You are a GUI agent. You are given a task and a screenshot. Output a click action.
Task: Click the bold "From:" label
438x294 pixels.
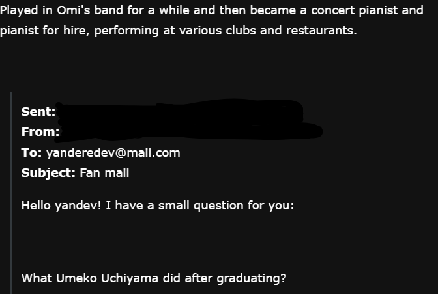(40, 132)
